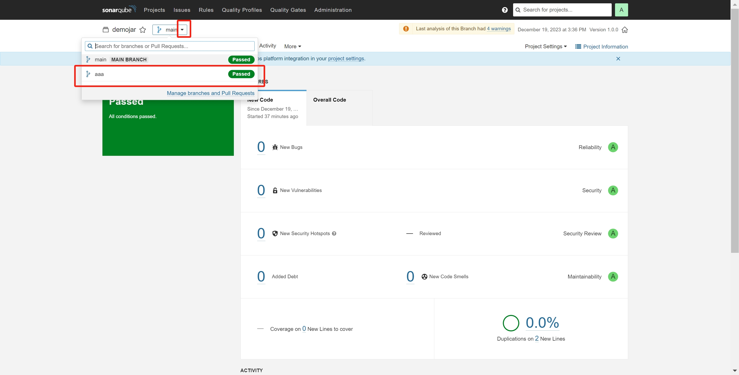
Task: Dismiss the platform integration banner
Action: click(x=618, y=59)
